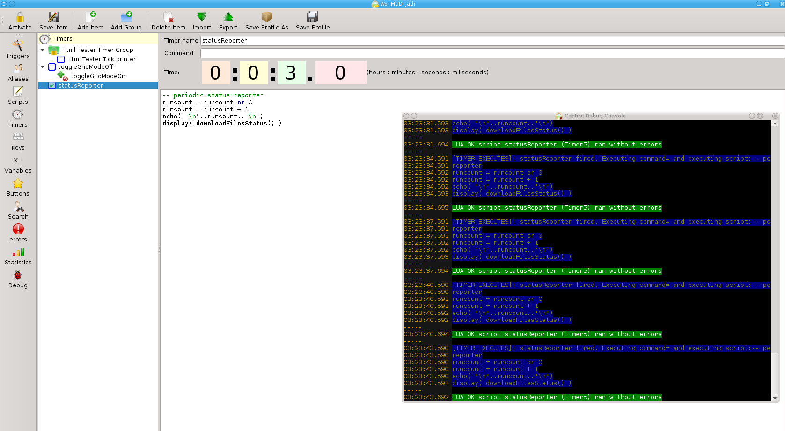Screen dimensions: 785x431
Task: Click the Html Tester Timer Group folder icon
Action: [x=54, y=50]
